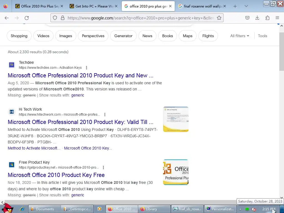
Task: Click Free Product Key site favicon
Action: tap(12, 165)
